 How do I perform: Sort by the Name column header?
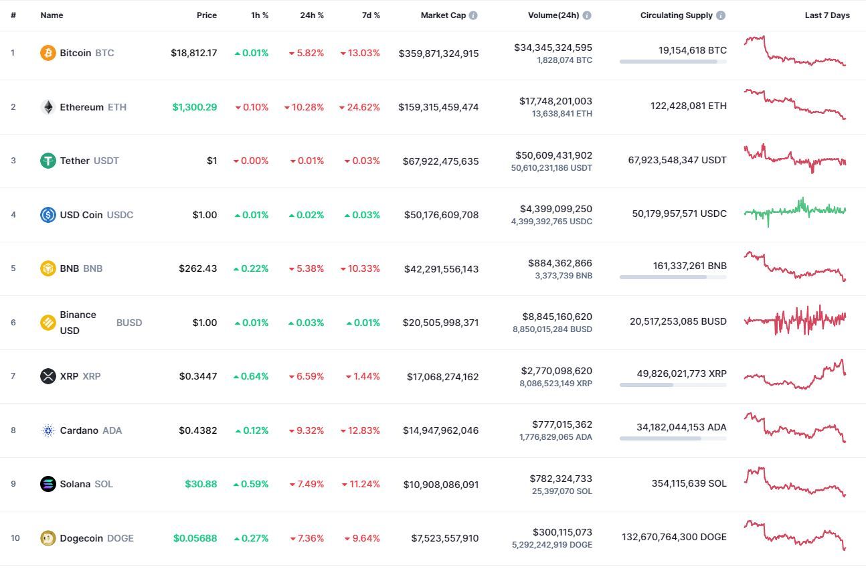coord(52,15)
